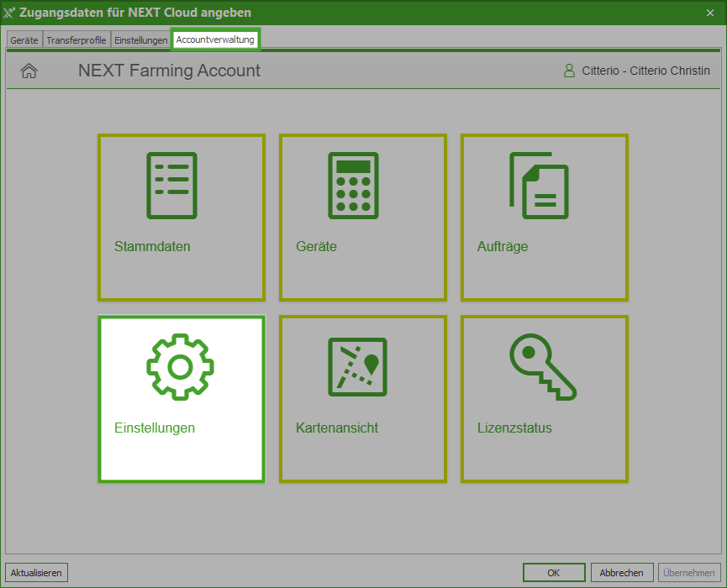Click account name Citterio - Citterio Christin
Viewport: 727px width, 588px height.
(x=645, y=71)
